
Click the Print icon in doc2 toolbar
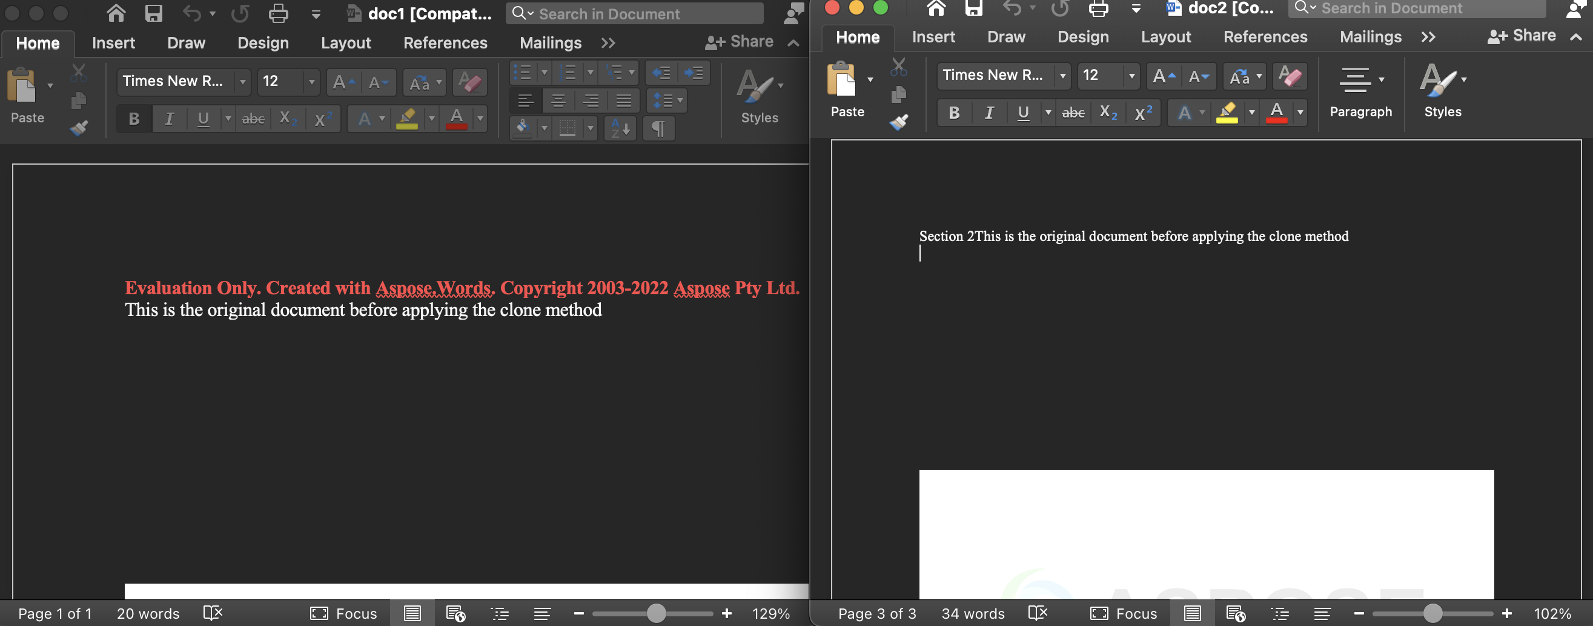coord(1099,8)
